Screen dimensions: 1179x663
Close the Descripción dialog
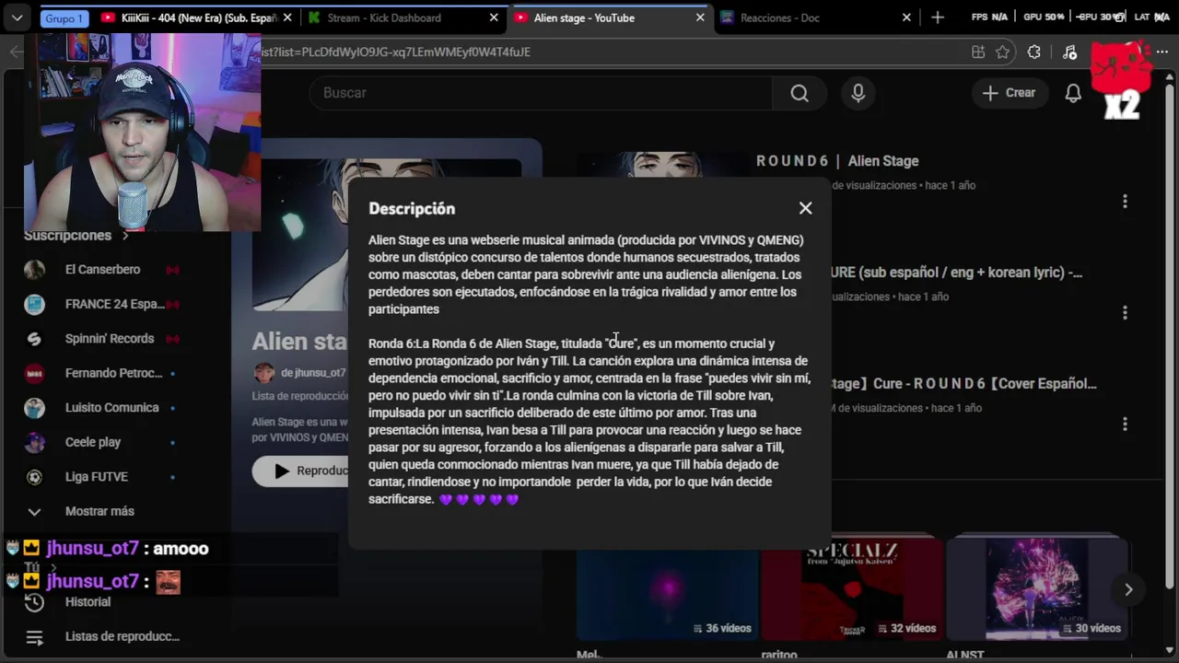point(805,208)
